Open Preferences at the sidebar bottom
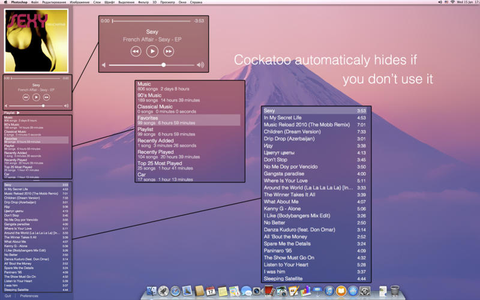Screen dimensions: 480x300 (x=29, y=296)
